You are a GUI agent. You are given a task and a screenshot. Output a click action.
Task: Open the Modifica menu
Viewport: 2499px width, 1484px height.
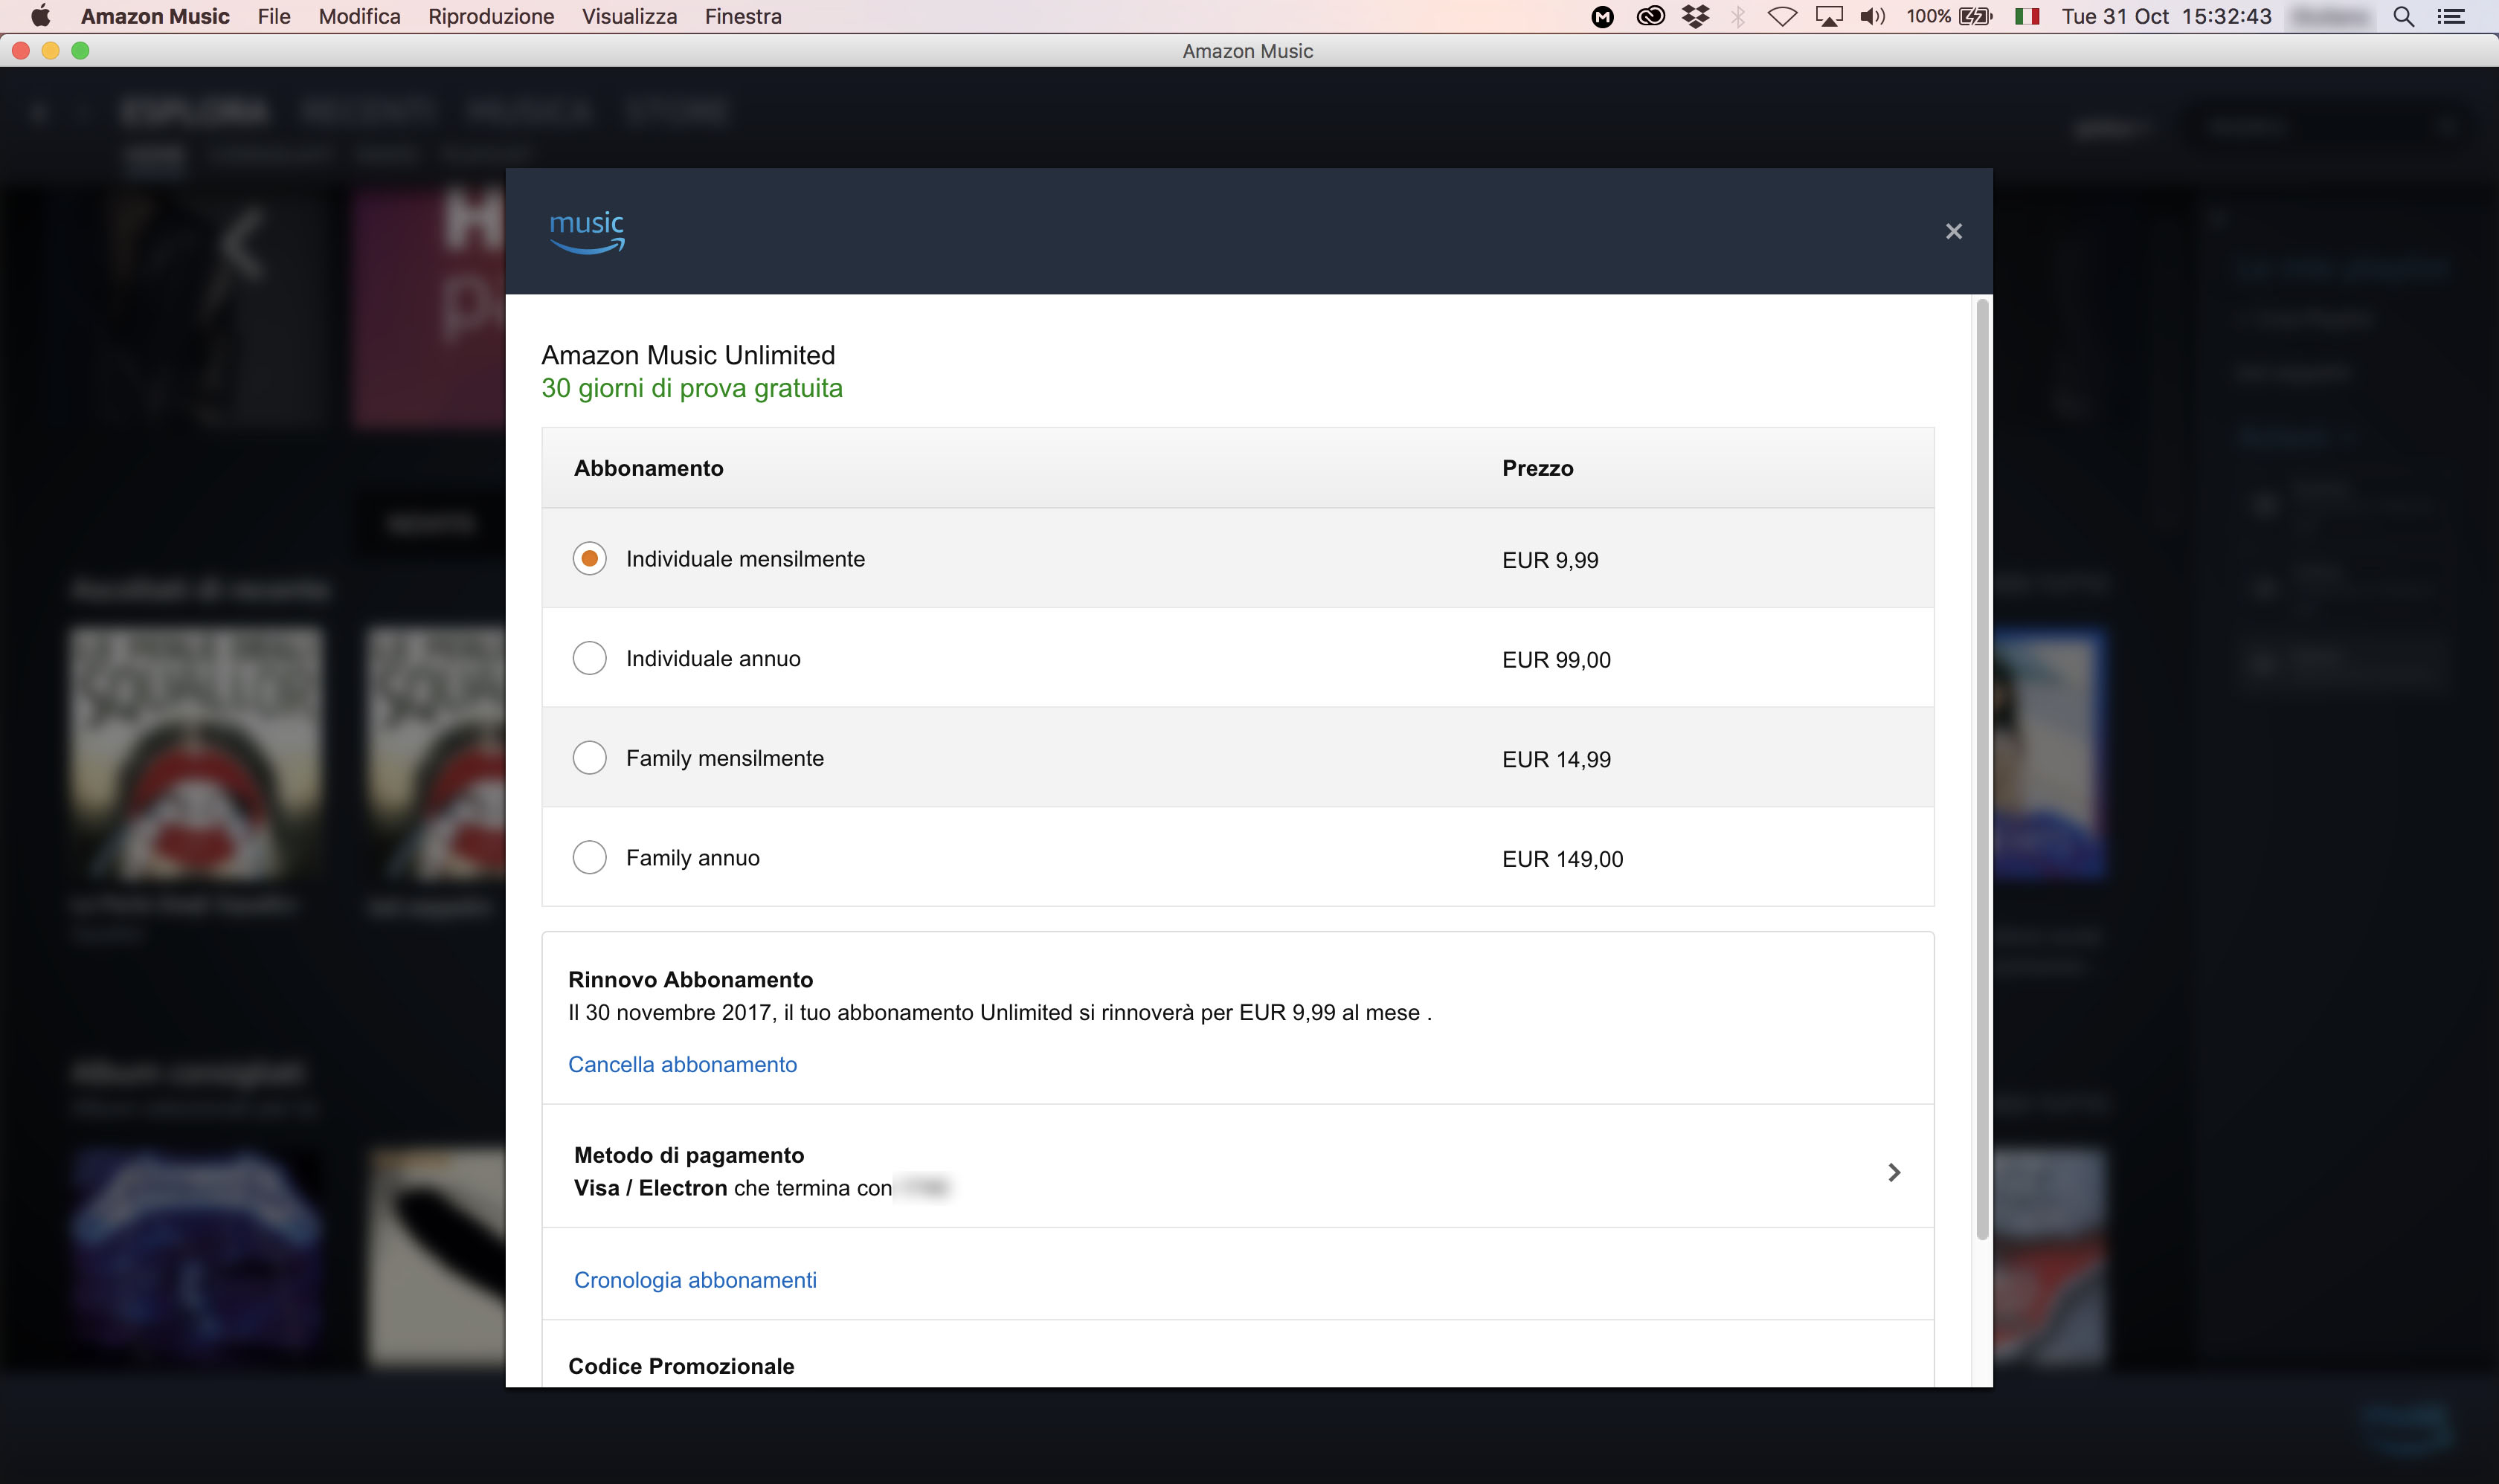coord(359,16)
